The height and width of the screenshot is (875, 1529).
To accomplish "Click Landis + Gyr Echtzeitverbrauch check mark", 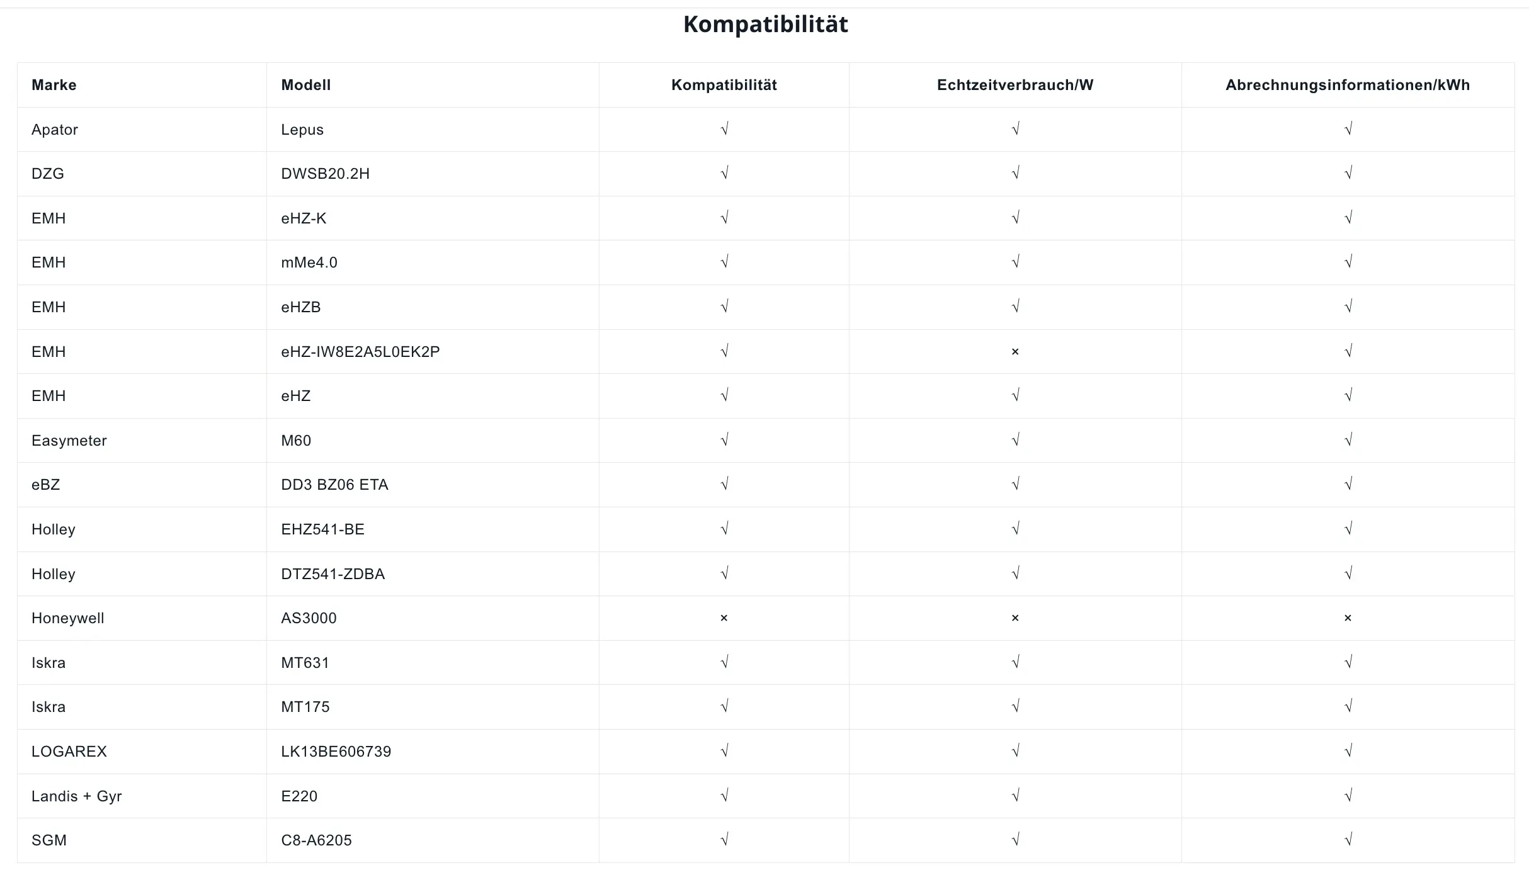I will coord(1015,796).
